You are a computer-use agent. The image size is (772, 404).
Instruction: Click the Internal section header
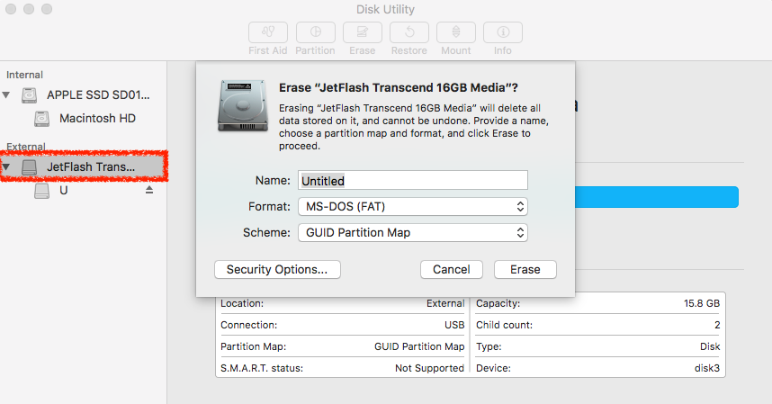click(x=24, y=75)
